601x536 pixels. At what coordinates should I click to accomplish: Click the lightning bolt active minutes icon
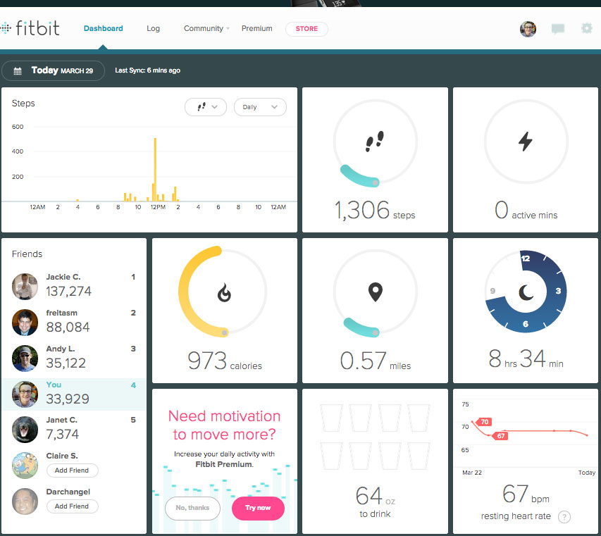[525, 140]
